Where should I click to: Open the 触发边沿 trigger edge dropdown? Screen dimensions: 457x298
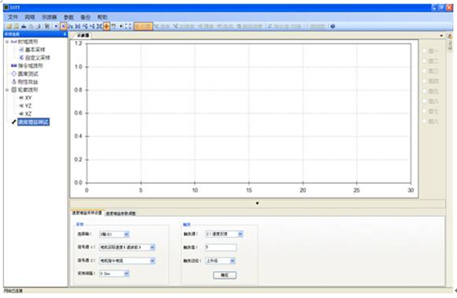[220, 261]
